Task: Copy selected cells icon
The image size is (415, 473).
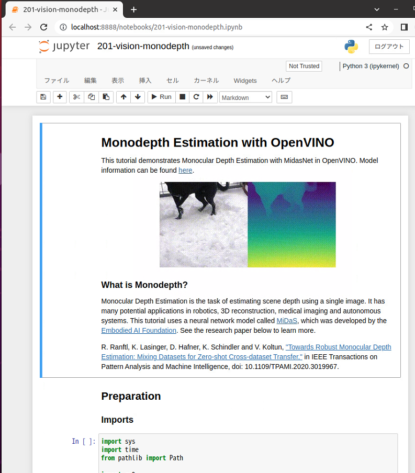Action: tap(92, 97)
